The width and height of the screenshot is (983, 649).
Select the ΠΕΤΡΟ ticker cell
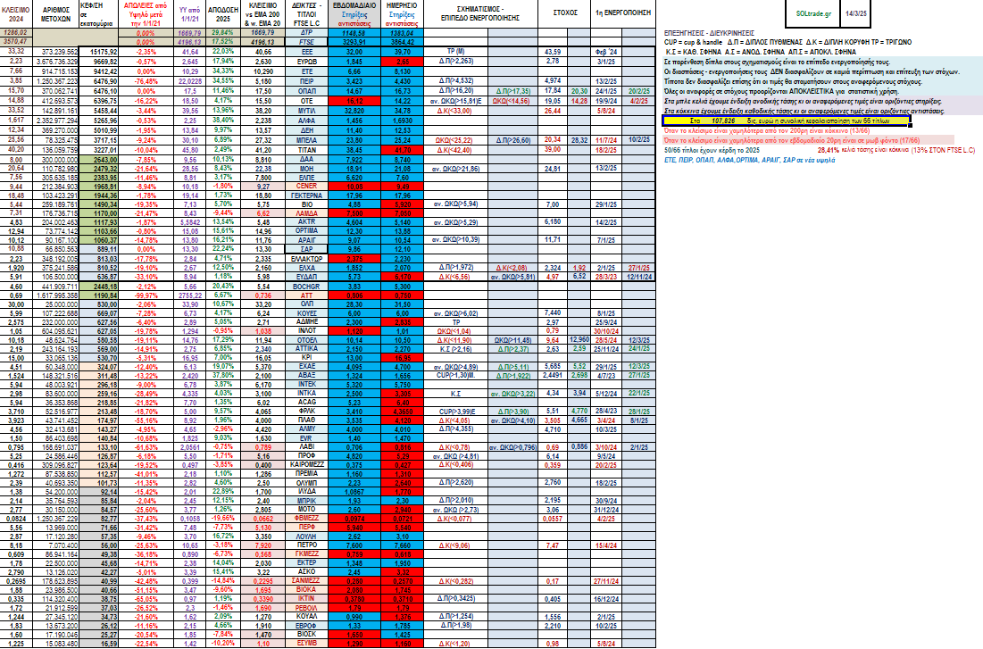point(307,545)
